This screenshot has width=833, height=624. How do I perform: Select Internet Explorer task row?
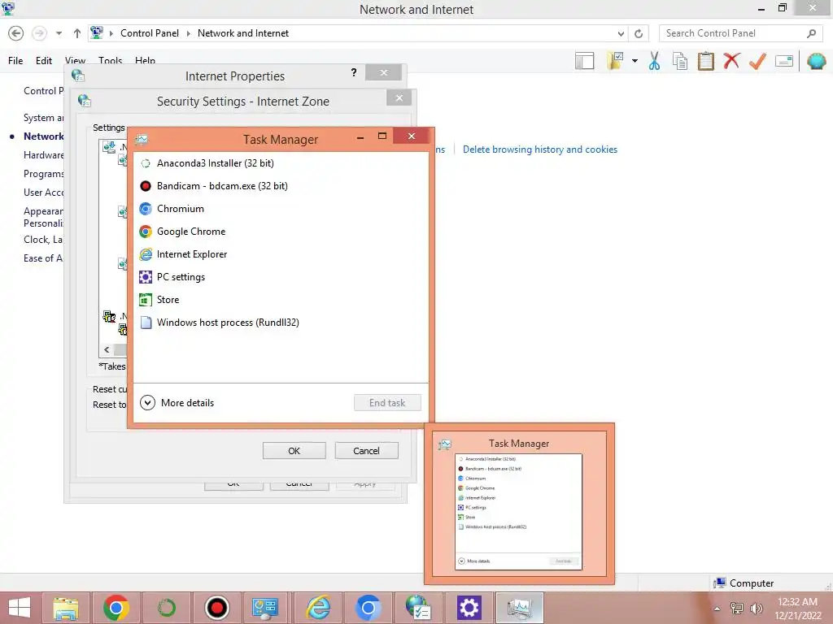coord(281,254)
